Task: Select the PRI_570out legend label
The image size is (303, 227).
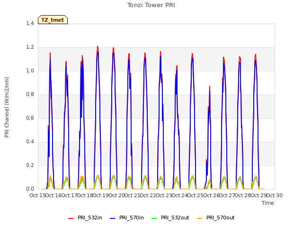Action: (220, 218)
